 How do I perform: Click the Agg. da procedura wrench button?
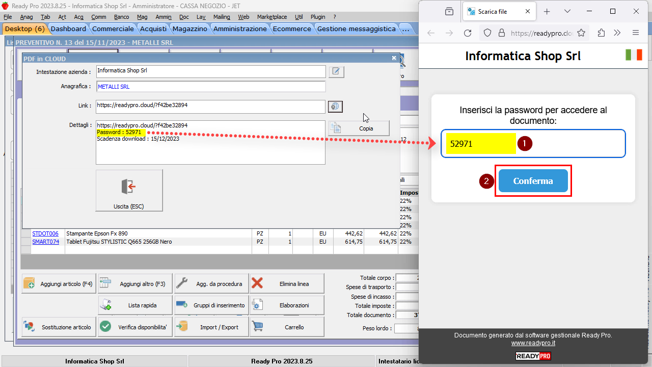click(x=211, y=284)
